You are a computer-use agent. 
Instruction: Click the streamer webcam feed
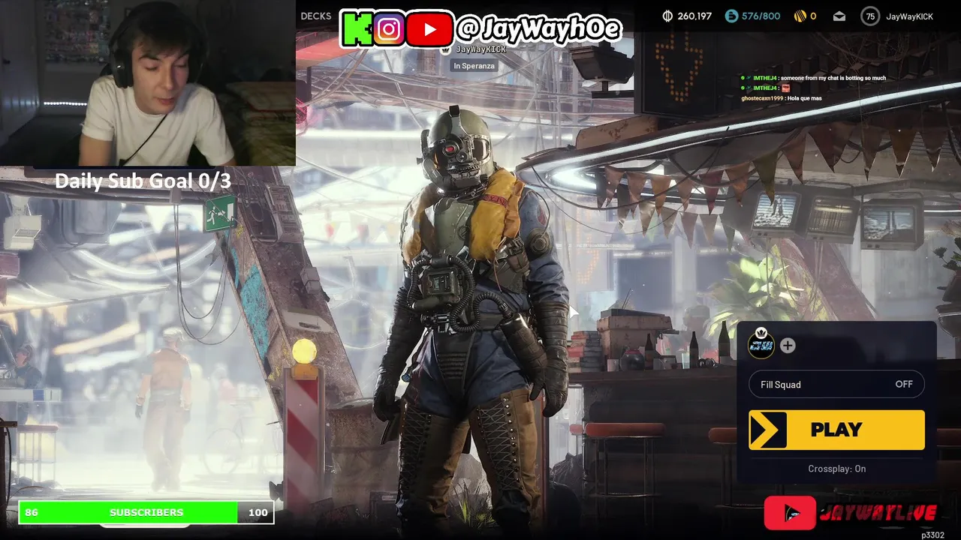coord(147,82)
